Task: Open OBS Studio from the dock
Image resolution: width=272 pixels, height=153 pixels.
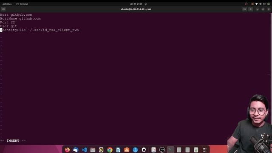Action: coord(162,150)
